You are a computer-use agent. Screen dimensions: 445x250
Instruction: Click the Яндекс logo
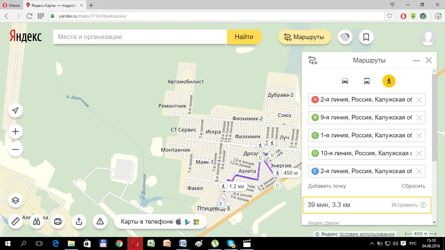point(25,36)
